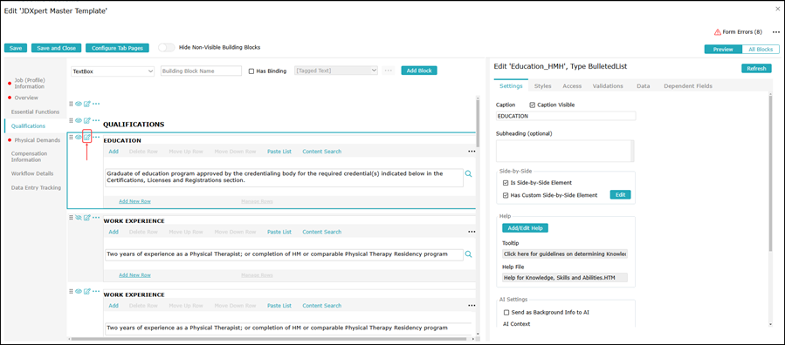Viewport: 785px width, 345px height.
Task: Click the Form Errors warning icon
Action: tap(718, 32)
